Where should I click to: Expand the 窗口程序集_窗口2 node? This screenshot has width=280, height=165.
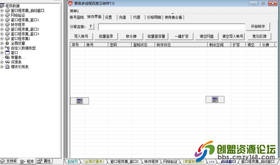2,29
